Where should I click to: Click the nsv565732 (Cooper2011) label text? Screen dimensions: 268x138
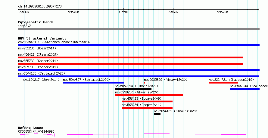(38, 61)
